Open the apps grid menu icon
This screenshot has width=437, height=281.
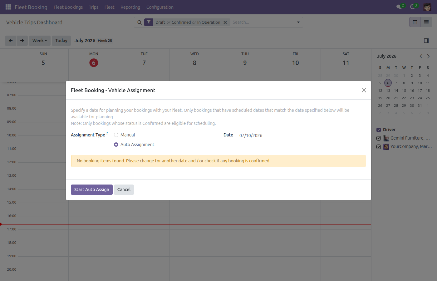pyautogui.click(x=8, y=7)
